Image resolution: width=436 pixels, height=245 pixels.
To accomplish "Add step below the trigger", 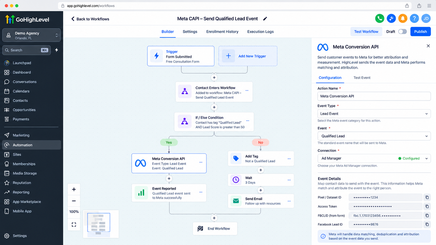I will (x=214, y=78).
